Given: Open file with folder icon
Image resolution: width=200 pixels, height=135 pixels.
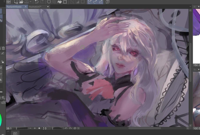Looking at the screenshot, I should pos(21,2).
